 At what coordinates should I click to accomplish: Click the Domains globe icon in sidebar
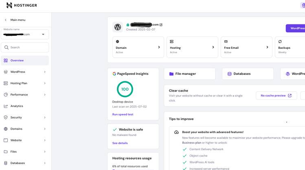click(x=6, y=129)
